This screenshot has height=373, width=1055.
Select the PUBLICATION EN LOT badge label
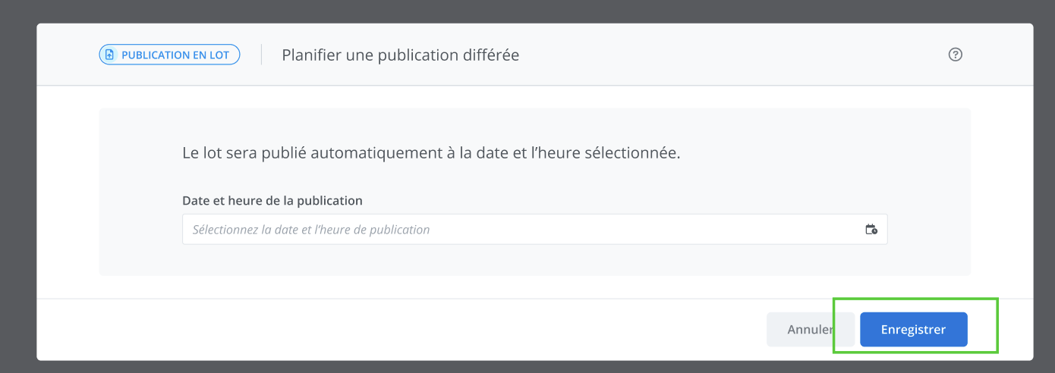pos(175,55)
